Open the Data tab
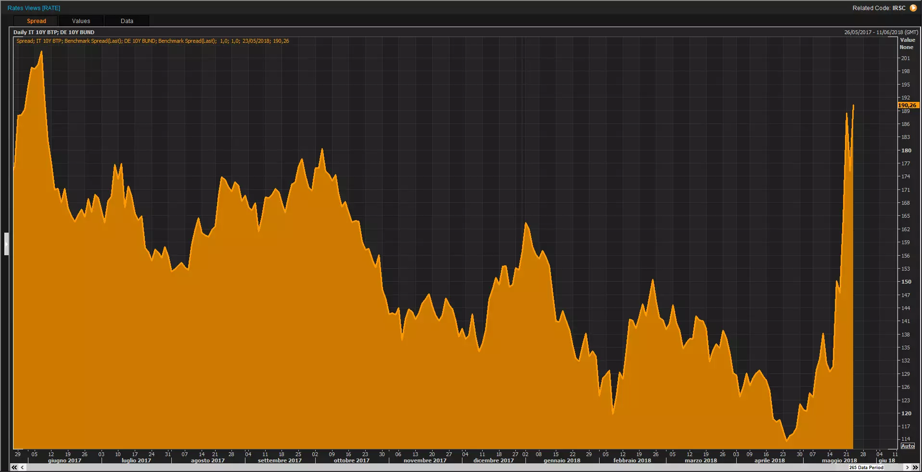This screenshot has height=472, width=922. pos(127,21)
